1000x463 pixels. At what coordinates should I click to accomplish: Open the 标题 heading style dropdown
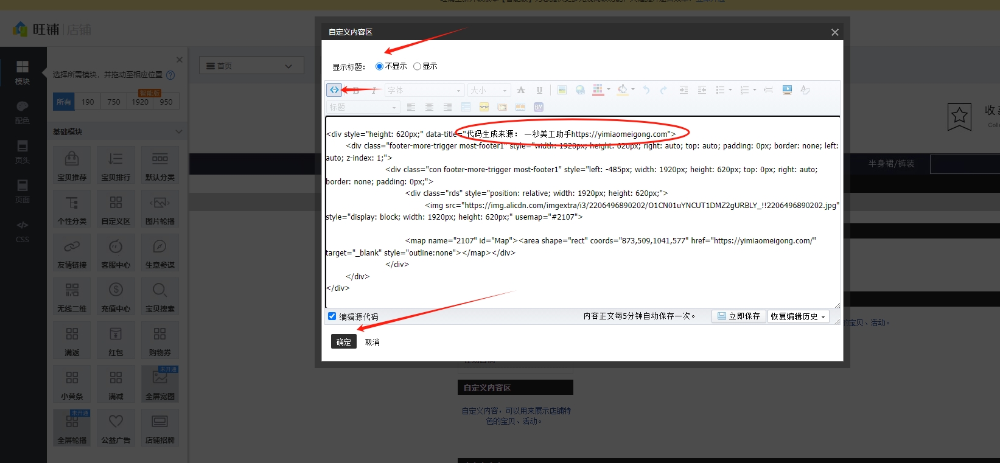[x=363, y=107]
